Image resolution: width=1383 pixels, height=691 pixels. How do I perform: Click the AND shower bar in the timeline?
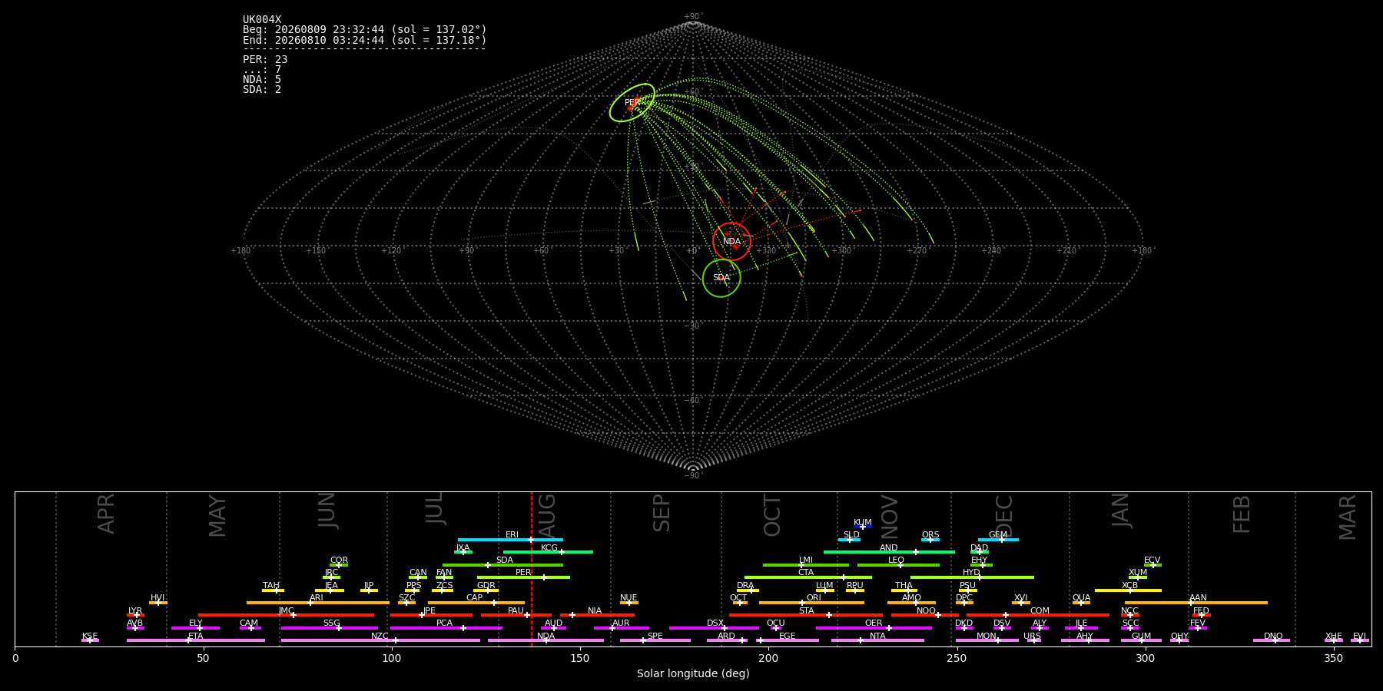pyautogui.click(x=889, y=552)
